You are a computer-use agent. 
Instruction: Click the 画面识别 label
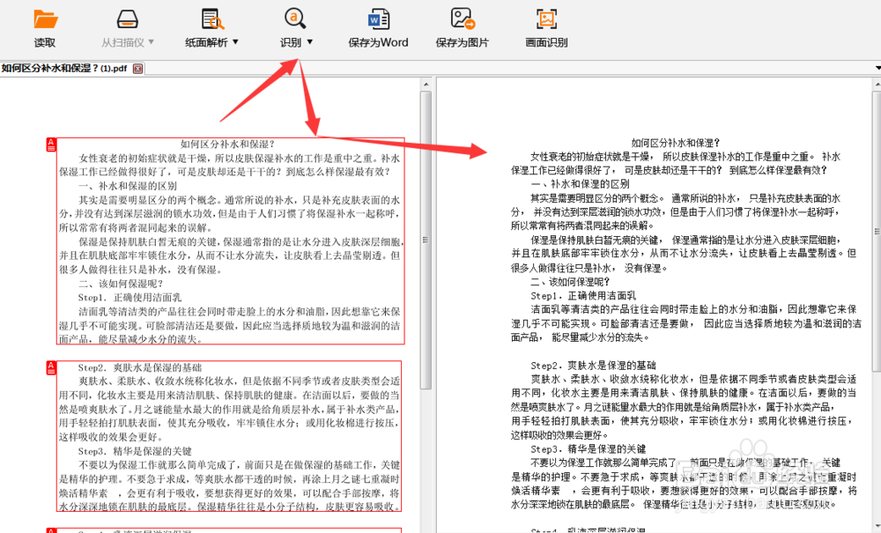pos(547,42)
